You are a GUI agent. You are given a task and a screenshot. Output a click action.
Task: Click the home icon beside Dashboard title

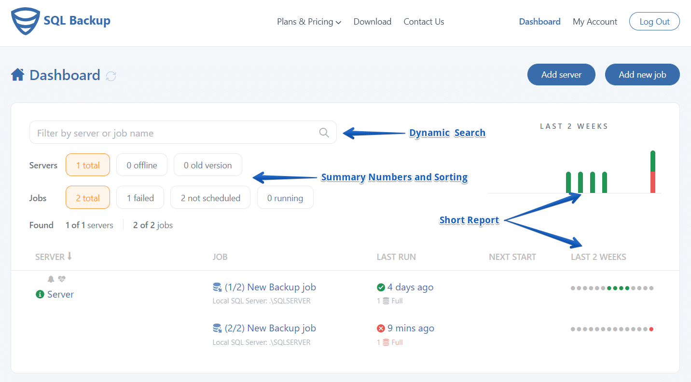(x=18, y=75)
